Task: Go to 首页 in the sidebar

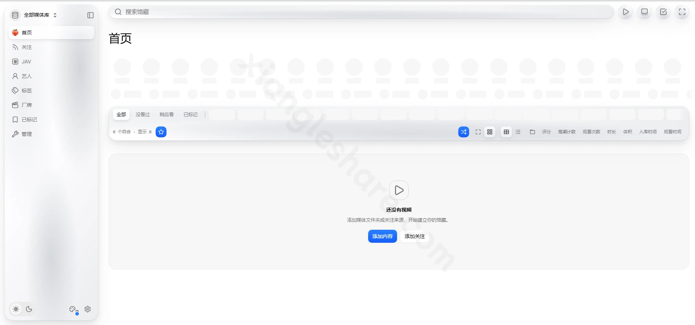Action: click(51, 33)
